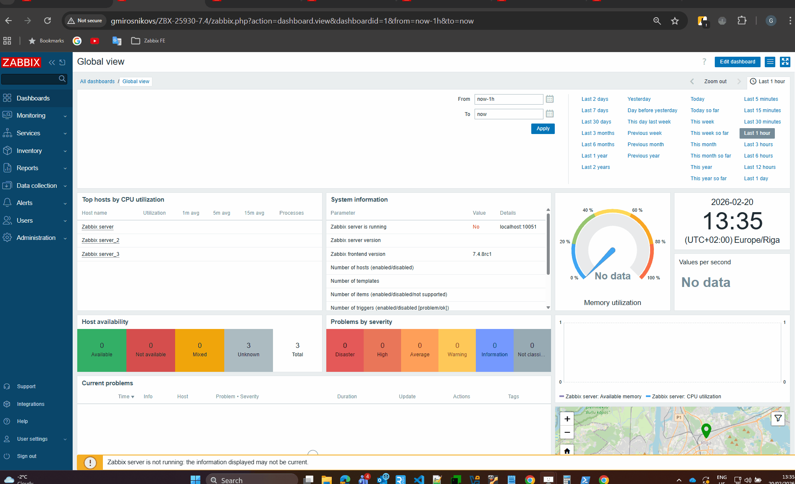Expand the Administration menu section
Image resolution: width=795 pixels, height=484 pixels.
click(36, 238)
